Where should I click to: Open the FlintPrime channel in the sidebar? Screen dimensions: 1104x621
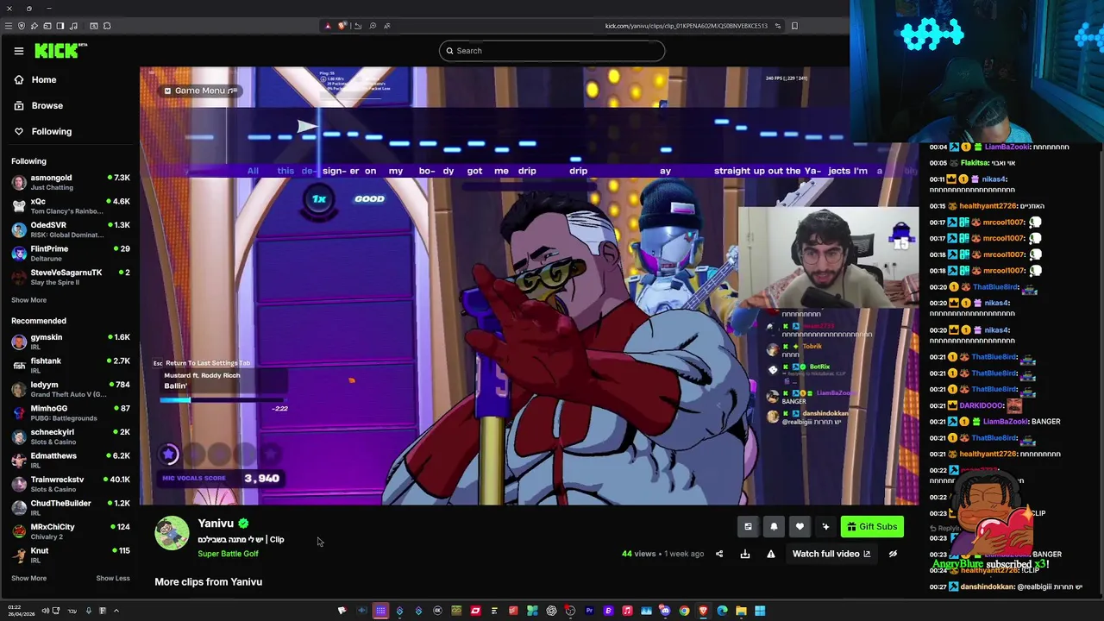point(69,253)
